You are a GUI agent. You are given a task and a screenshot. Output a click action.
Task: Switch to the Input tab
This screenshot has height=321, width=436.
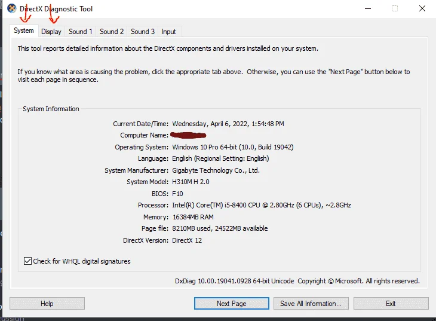tap(169, 32)
